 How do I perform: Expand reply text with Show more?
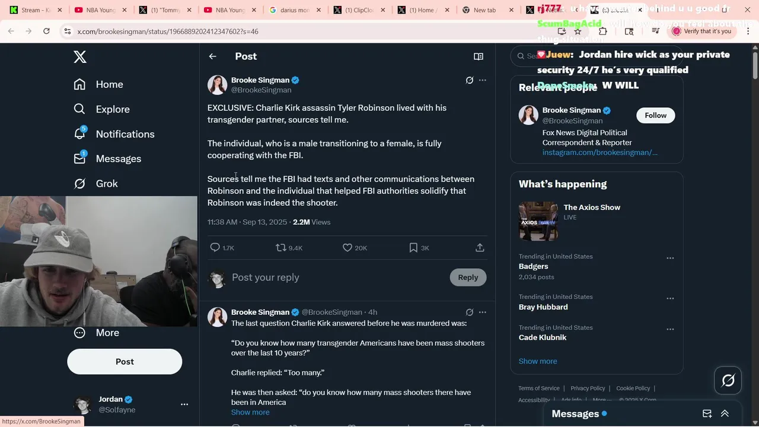[x=250, y=412]
